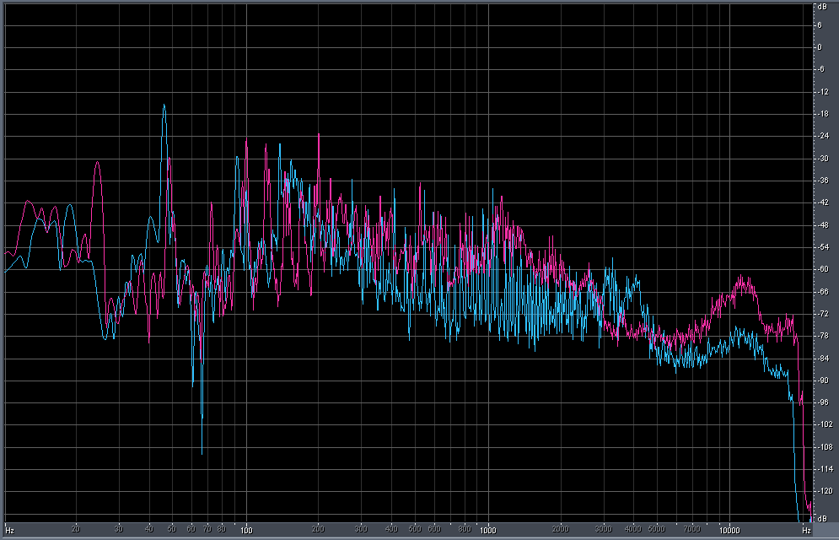The height and width of the screenshot is (540, 839).
Task: Select the 200 Hz mark on horizontal axis
Action: coord(319,530)
